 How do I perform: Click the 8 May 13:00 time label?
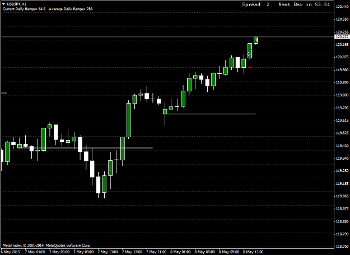(253, 252)
